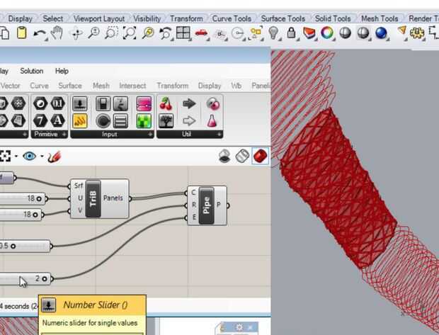The image size is (439, 335).
Task: Open the Viewport Layout tab in Rhino
Action: pyautogui.click(x=99, y=18)
